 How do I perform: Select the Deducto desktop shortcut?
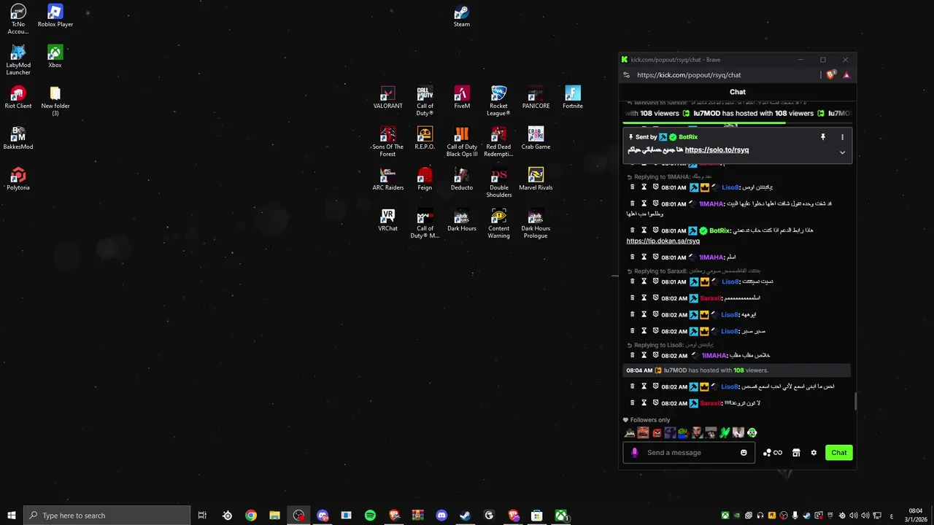click(x=461, y=179)
